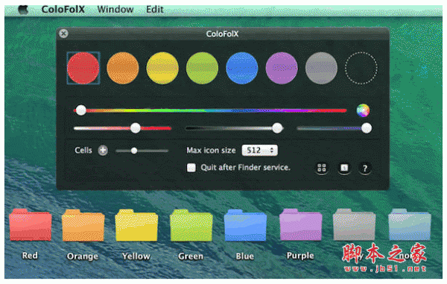Select the gray folder on desktop
447x284 pixels.
click(x=354, y=224)
